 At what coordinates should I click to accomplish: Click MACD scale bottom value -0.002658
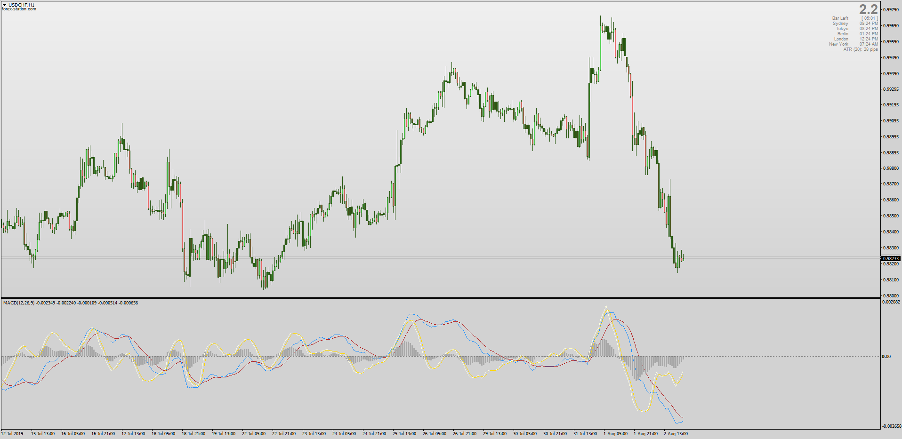pos(891,426)
